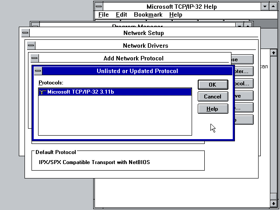Click partially hidden Remove button in Network Drivers
The height and width of the screenshot is (210, 280).
coord(244,96)
